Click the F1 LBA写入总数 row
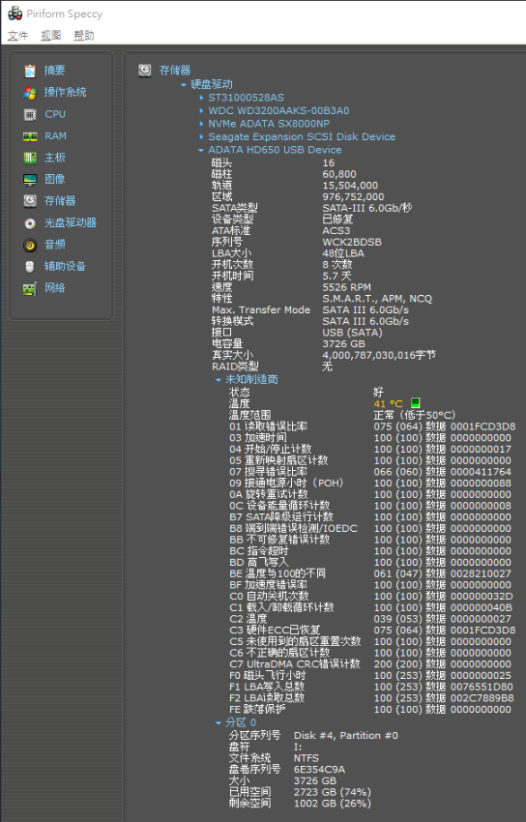The image size is (526, 822). pos(371,687)
